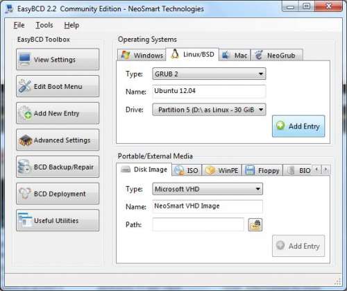
Task: Click the chip icon on Advanced Settings
Action: [x=26, y=140]
